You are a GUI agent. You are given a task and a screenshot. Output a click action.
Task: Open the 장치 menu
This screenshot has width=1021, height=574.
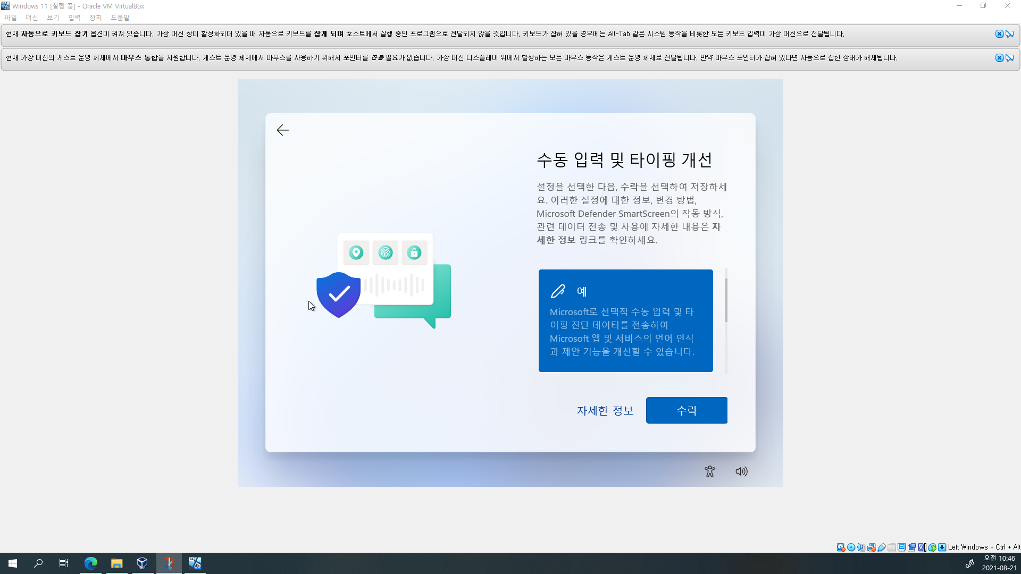(x=95, y=18)
